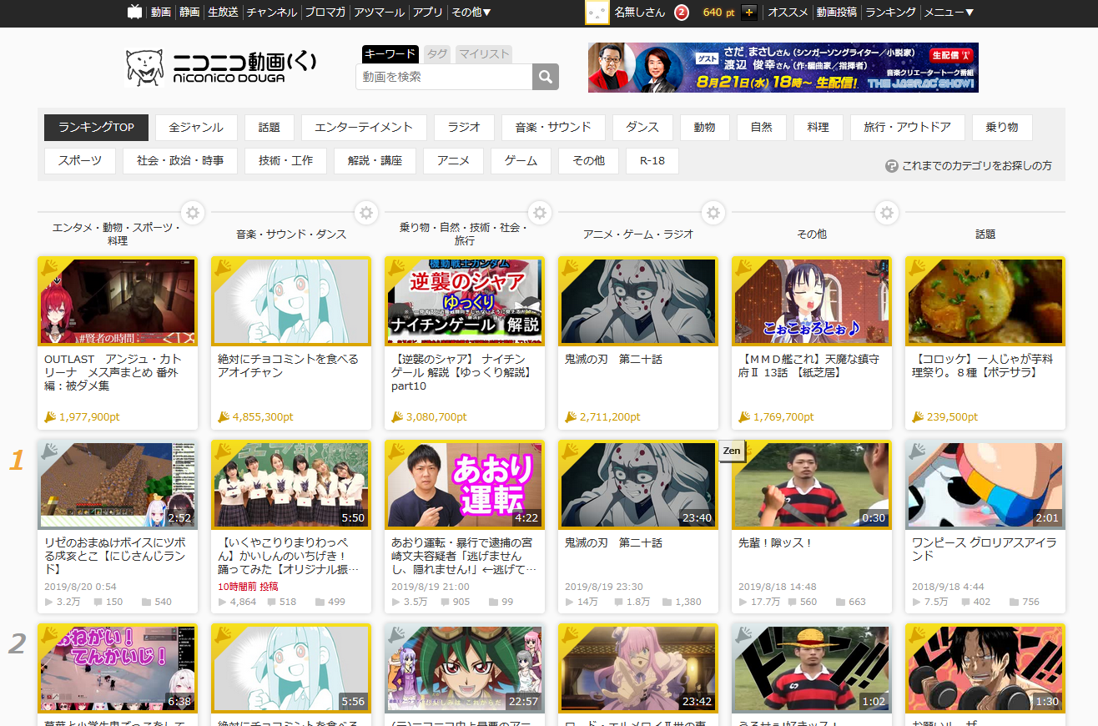Click the yellow plus points icon
1098x726 pixels.
[748, 13]
